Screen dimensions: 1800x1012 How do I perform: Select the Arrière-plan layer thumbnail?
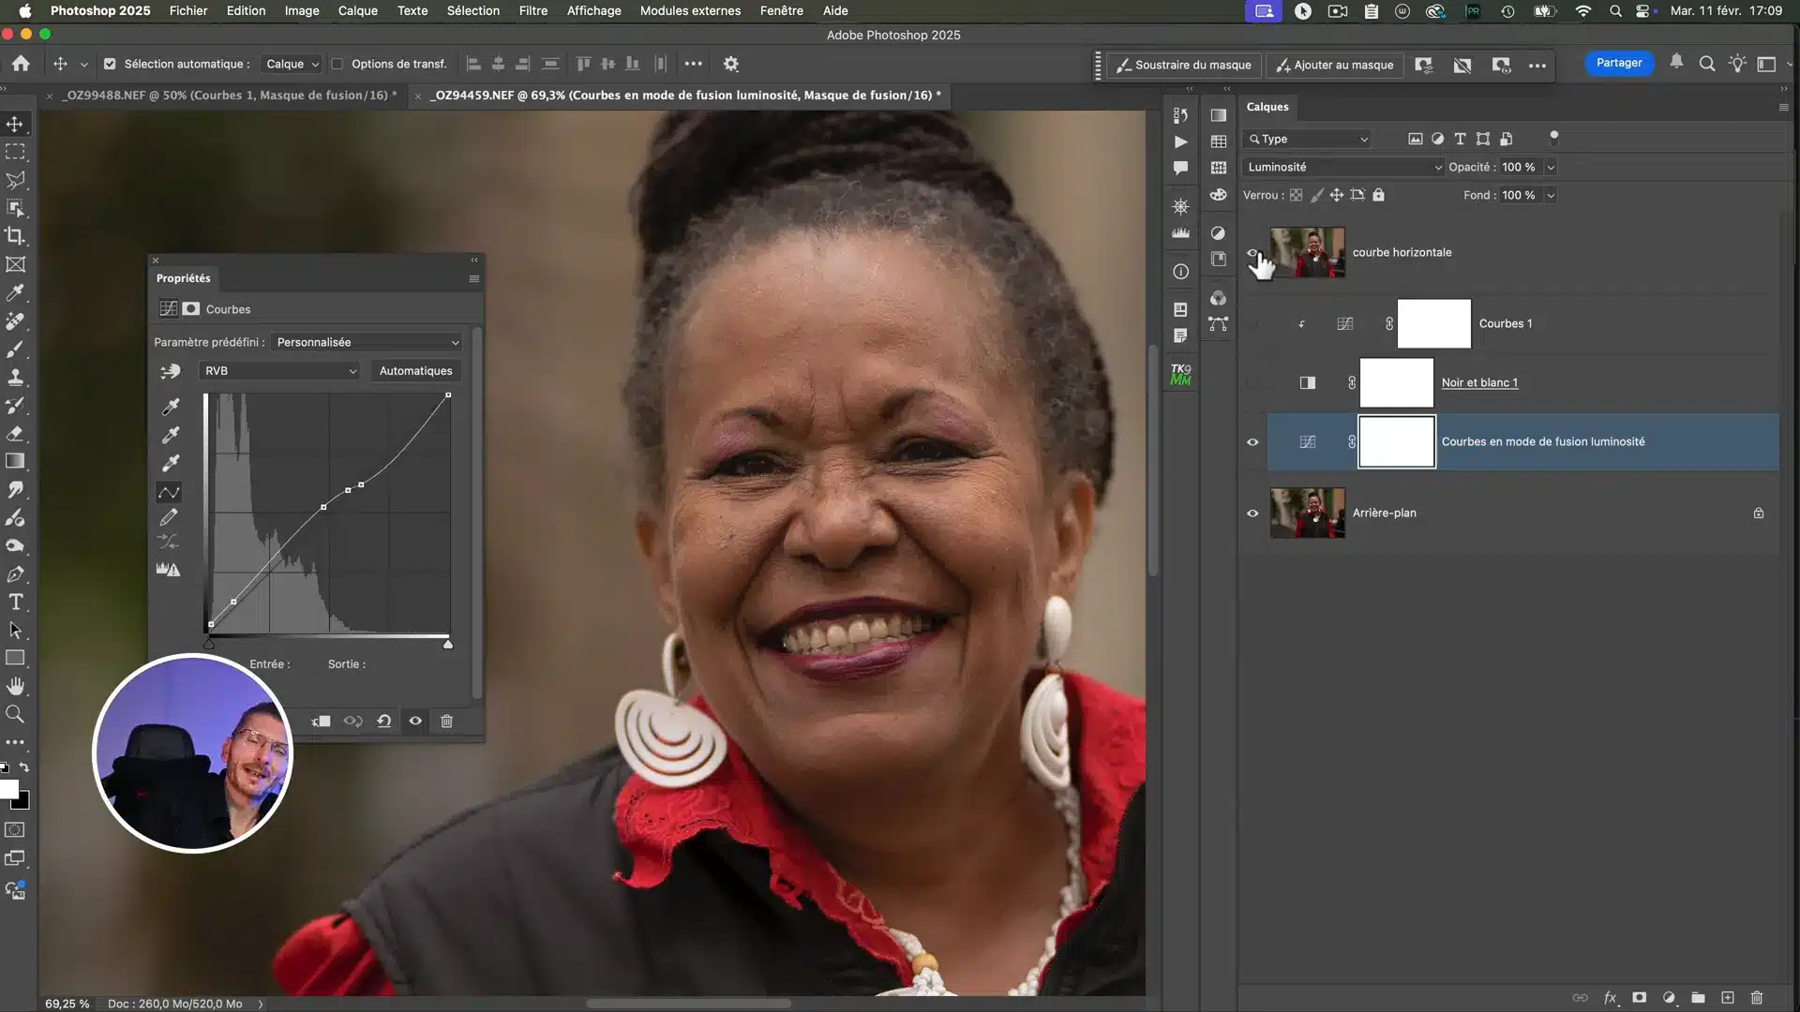pos(1307,513)
